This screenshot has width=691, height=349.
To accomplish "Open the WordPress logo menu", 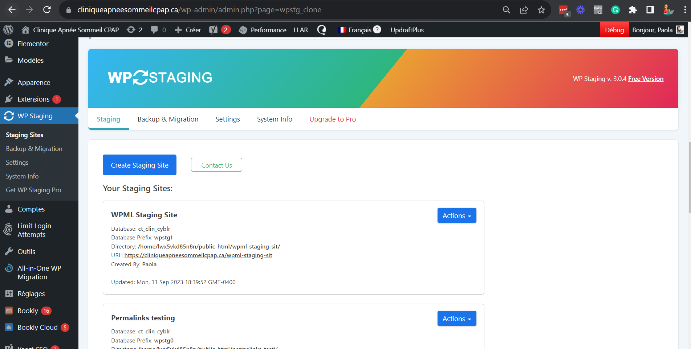I will (8, 30).
